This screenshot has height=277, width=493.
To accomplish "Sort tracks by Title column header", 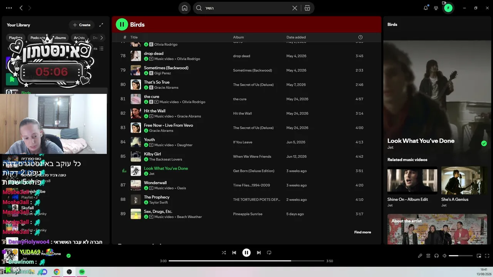I will 134,37.
